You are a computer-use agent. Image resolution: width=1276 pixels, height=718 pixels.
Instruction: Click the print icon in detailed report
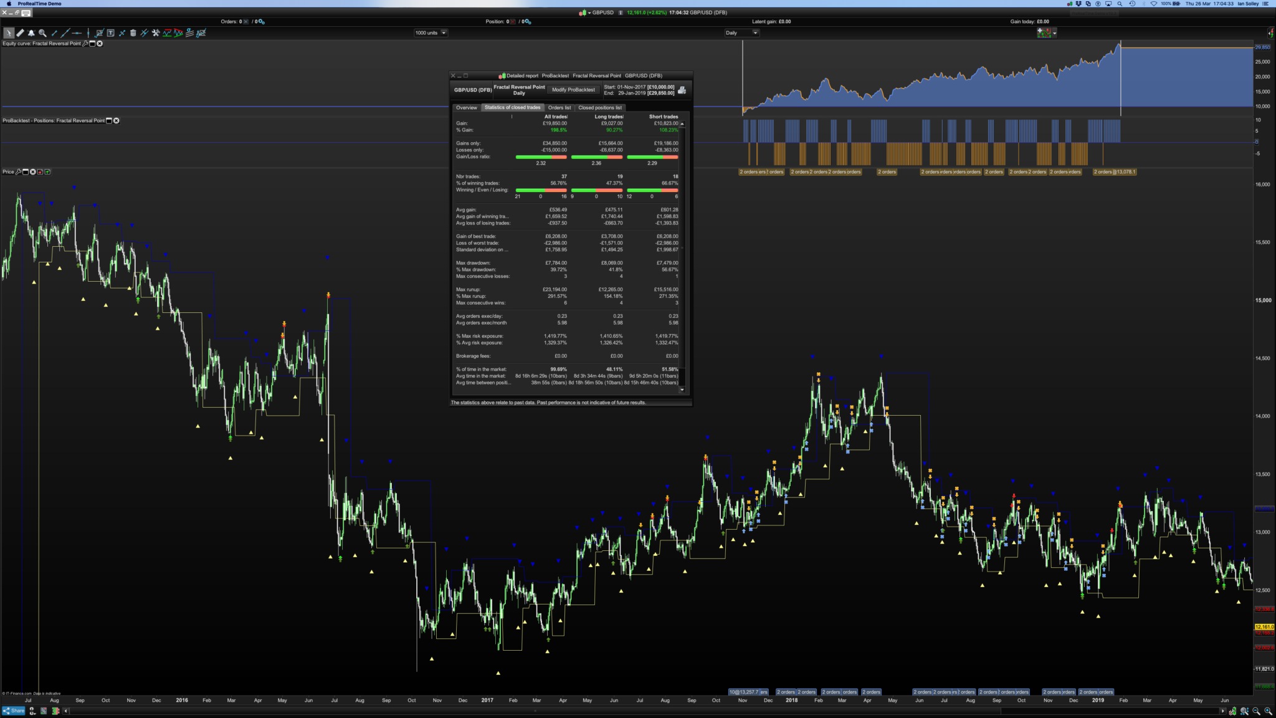pos(682,90)
